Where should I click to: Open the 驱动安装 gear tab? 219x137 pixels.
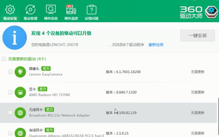(x=10, y=13)
